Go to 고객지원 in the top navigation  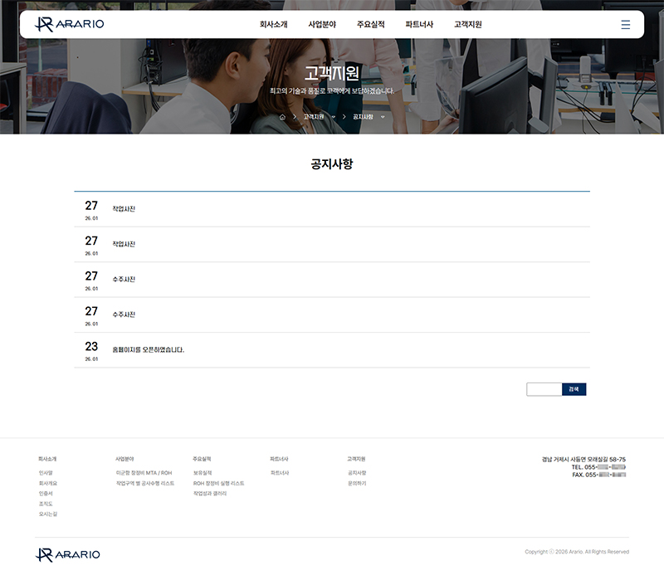tap(468, 25)
